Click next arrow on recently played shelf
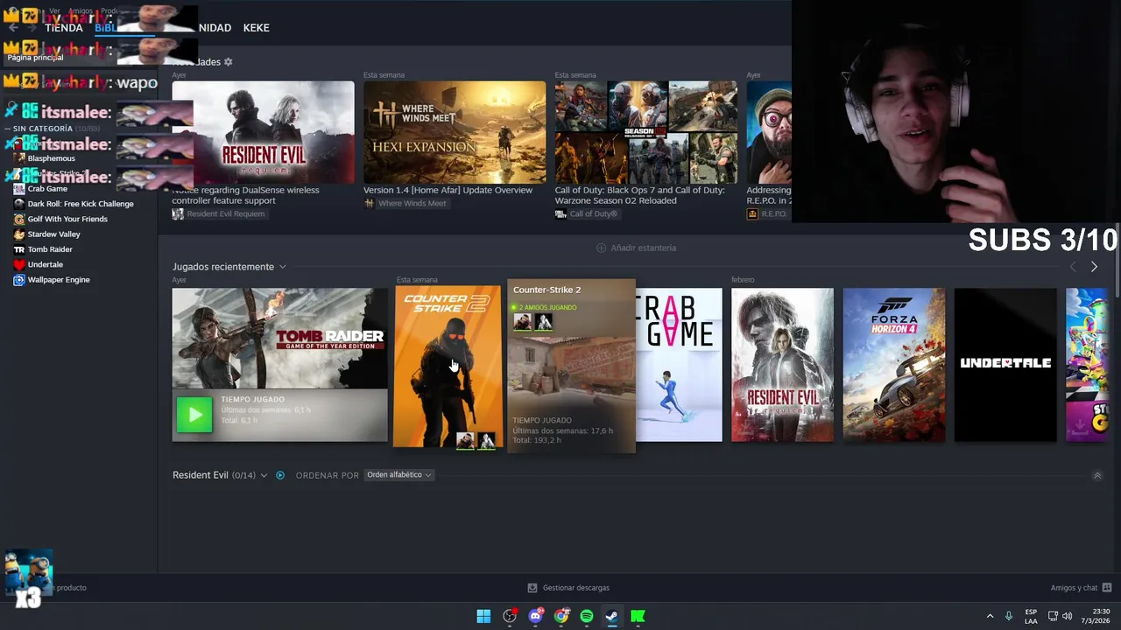This screenshot has width=1121, height=630. pyautogui.click(x=1094, y=267)
